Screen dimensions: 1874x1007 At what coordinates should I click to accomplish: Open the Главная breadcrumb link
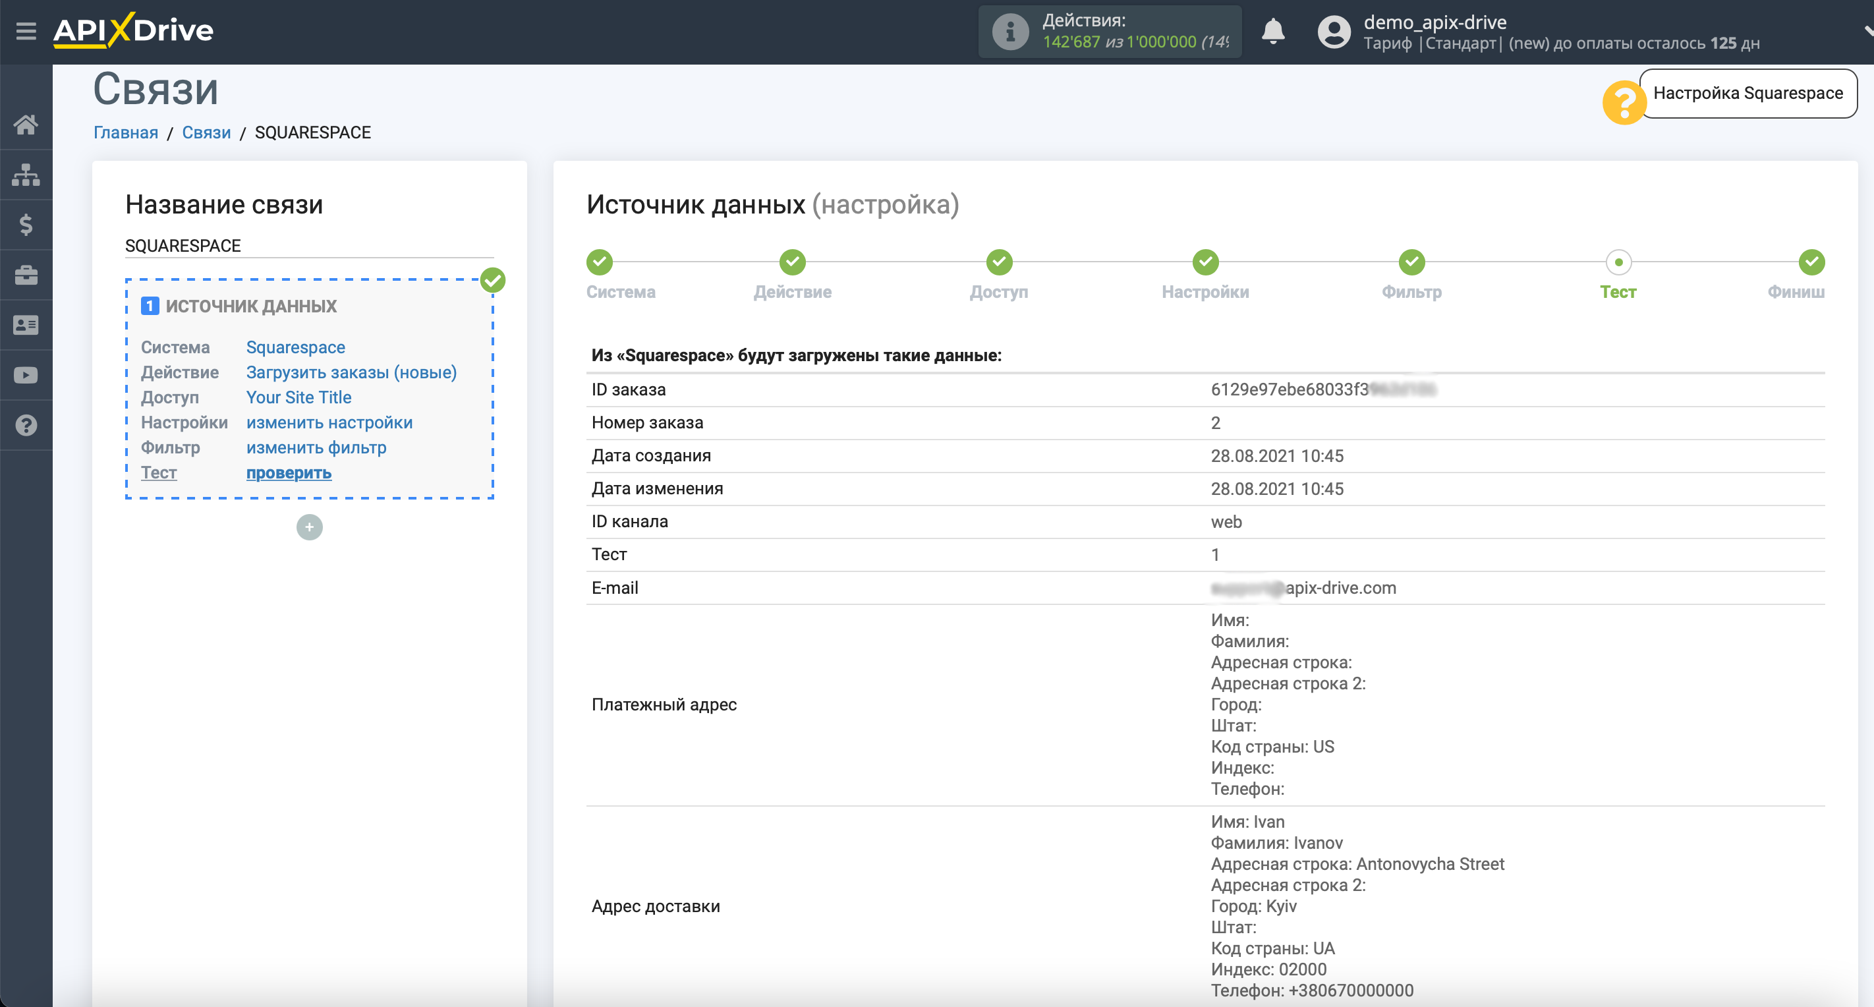[126, 132]
